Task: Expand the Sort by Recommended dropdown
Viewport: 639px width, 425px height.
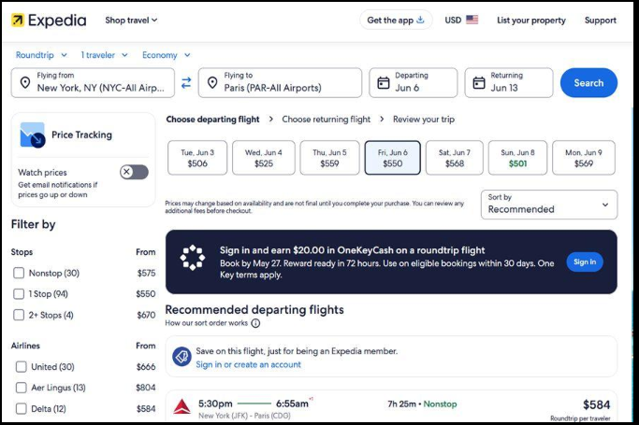Action: (549, 205)
